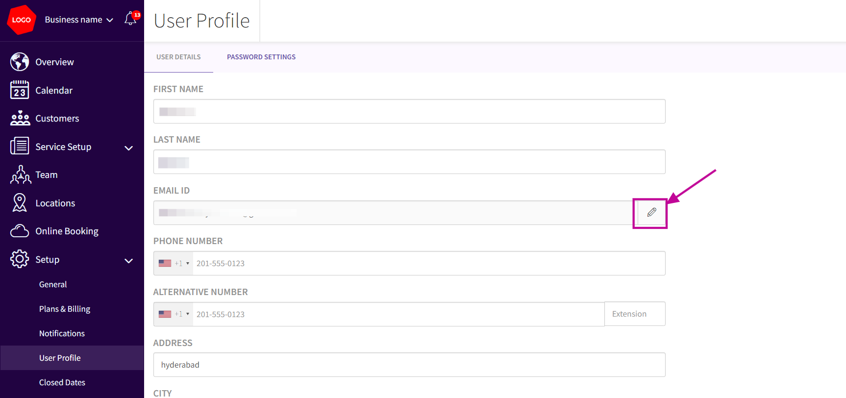
Task: Open Calendar via the calendar icon
Action: pyautogui.click(x=20, y=90)
